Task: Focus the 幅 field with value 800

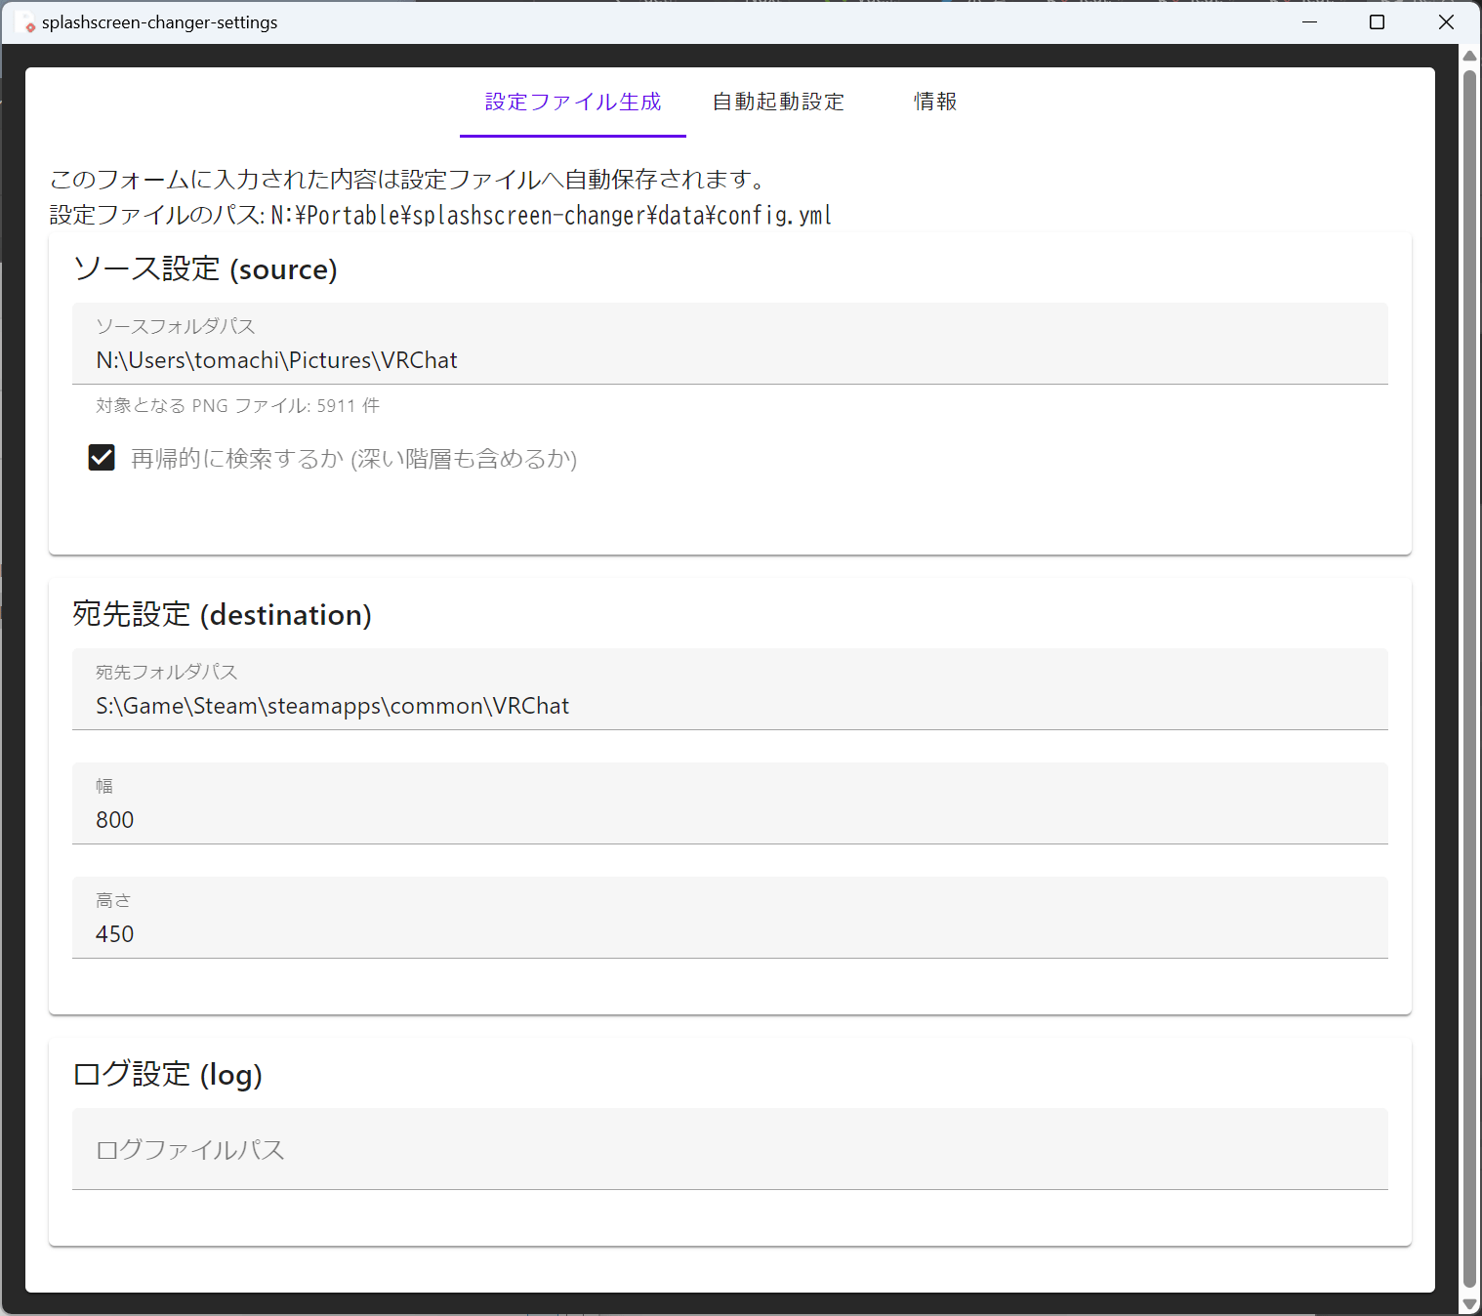Action: click(730, 803)
